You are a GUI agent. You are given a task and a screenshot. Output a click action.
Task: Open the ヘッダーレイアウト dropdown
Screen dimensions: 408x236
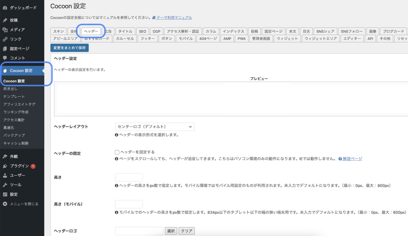click(x=155, y=126)
